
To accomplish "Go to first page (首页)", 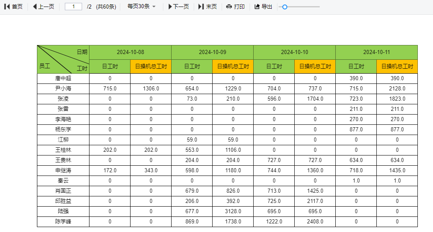I will 14,7.
